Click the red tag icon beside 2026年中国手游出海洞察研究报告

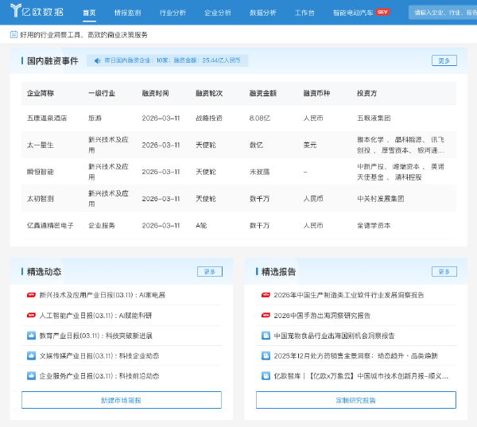pyautogui.click(x=266, y=315)
